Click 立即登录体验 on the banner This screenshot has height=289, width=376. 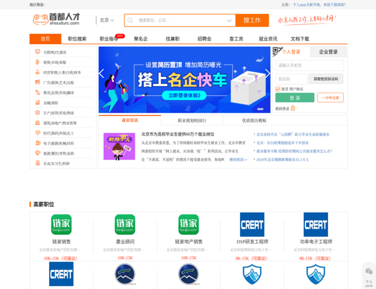pos(184,95)
